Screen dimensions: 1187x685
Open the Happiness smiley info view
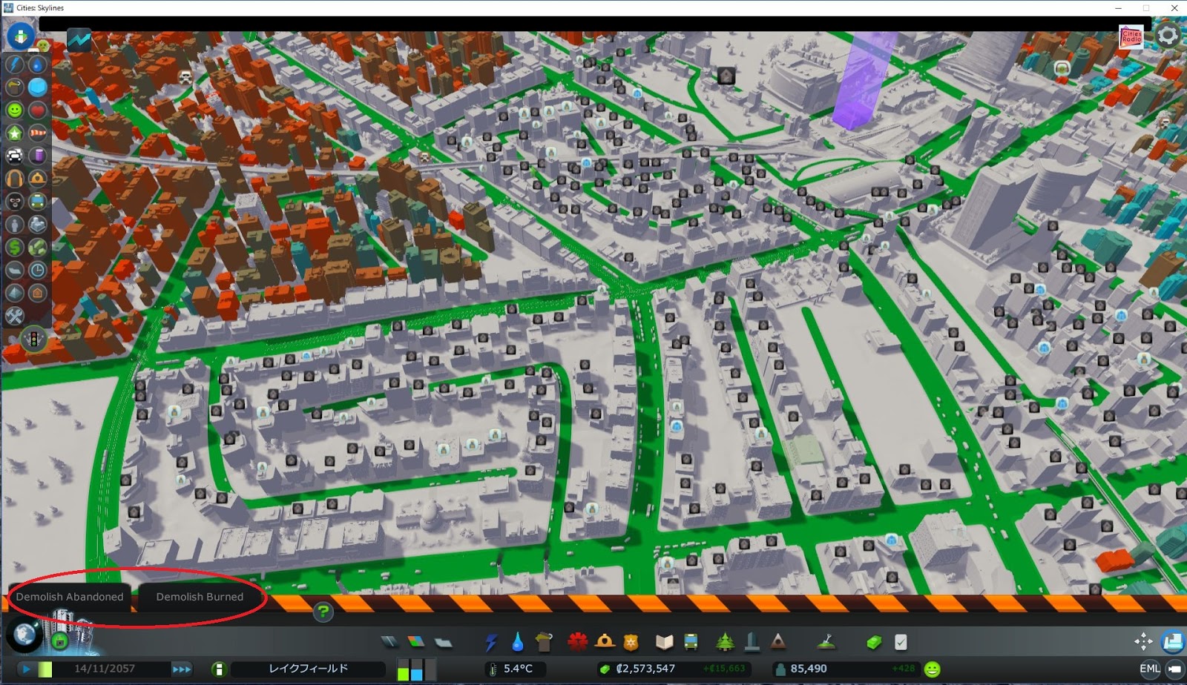[x=15, y=110]
